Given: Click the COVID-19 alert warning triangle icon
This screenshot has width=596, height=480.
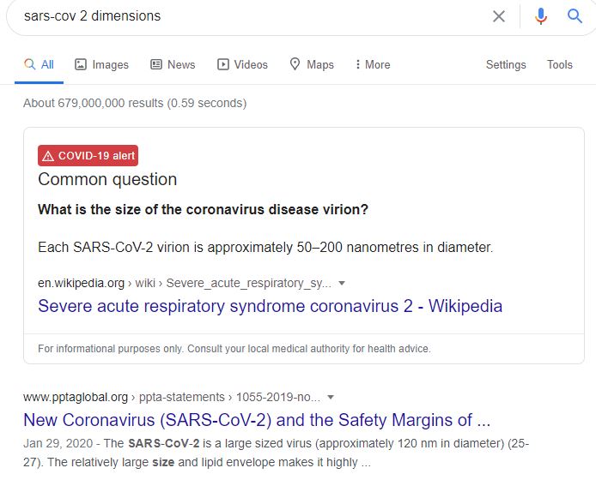Looking at the screenshot, I should point(48,156).
